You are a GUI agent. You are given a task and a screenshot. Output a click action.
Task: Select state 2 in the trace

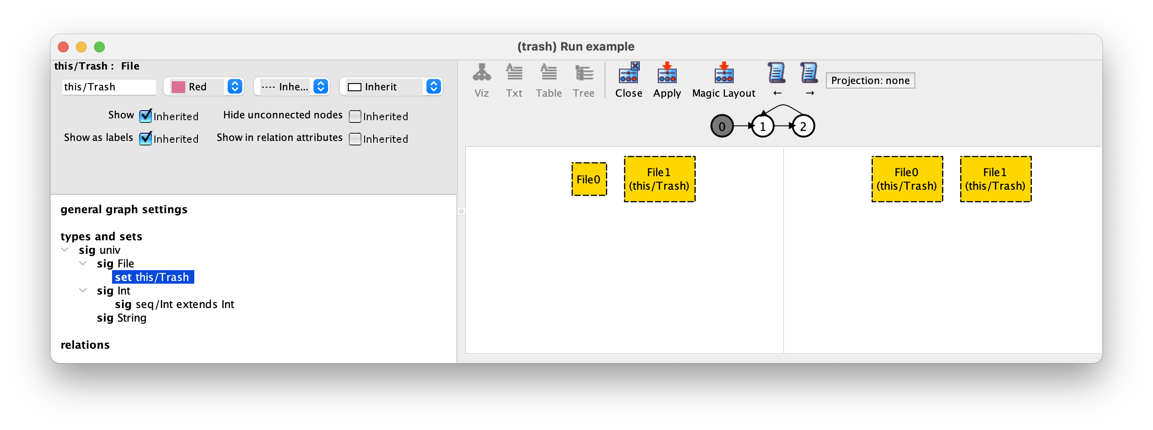[x=803, y=126]
